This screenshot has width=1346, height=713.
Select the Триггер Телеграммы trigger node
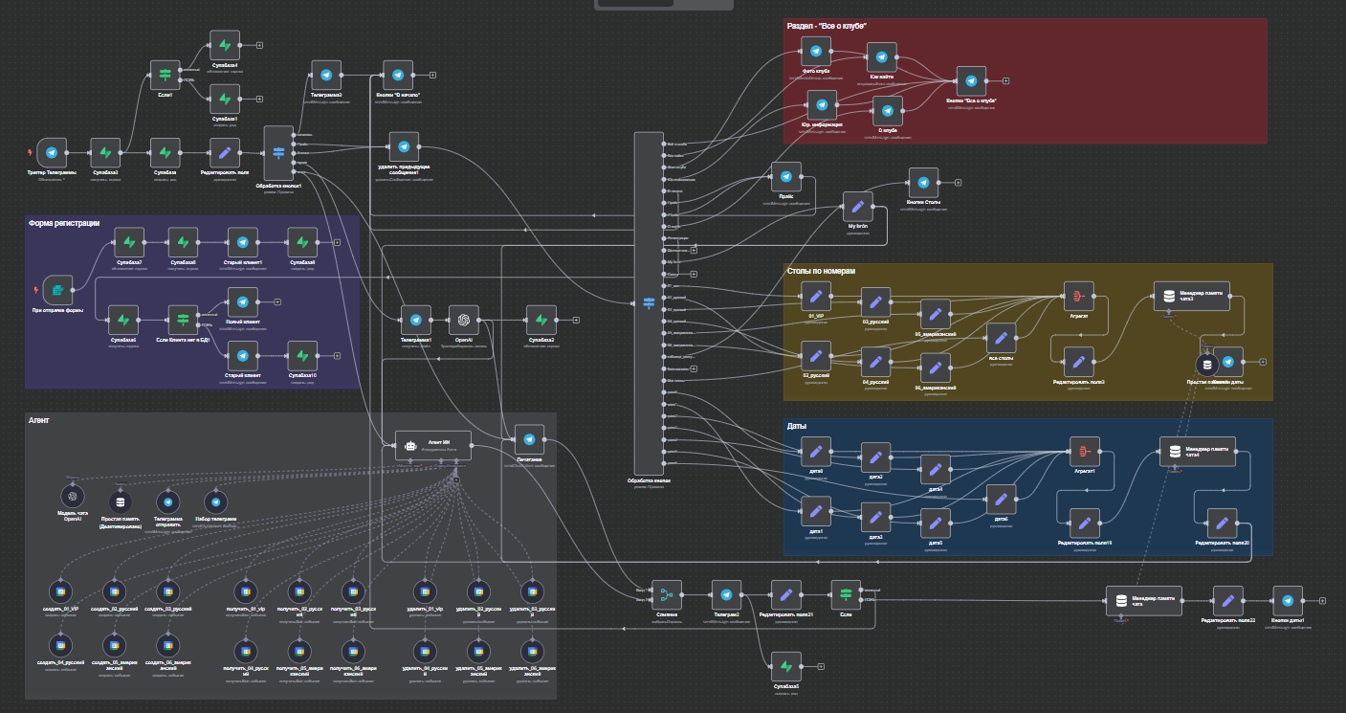52,152
